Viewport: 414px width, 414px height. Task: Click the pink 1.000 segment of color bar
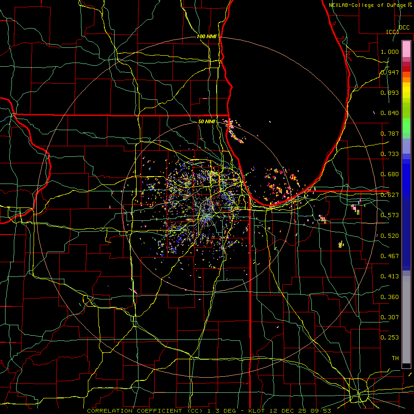(x=406, y=49)
